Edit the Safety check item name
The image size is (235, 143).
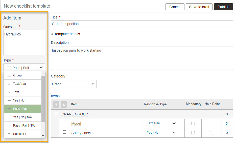tap(81, 133)
